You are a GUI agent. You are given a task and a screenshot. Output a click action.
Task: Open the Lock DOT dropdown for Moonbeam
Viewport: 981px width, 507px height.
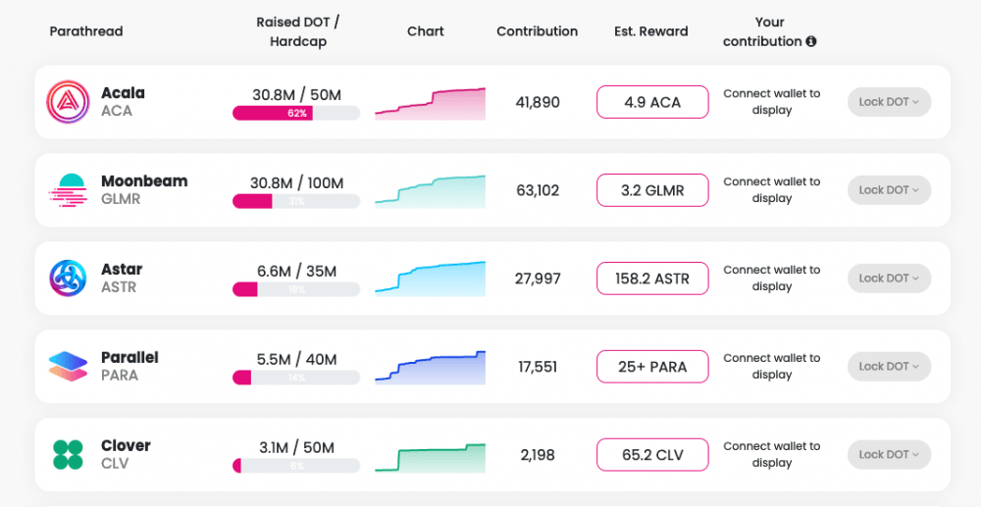click(x=889, y=190)
